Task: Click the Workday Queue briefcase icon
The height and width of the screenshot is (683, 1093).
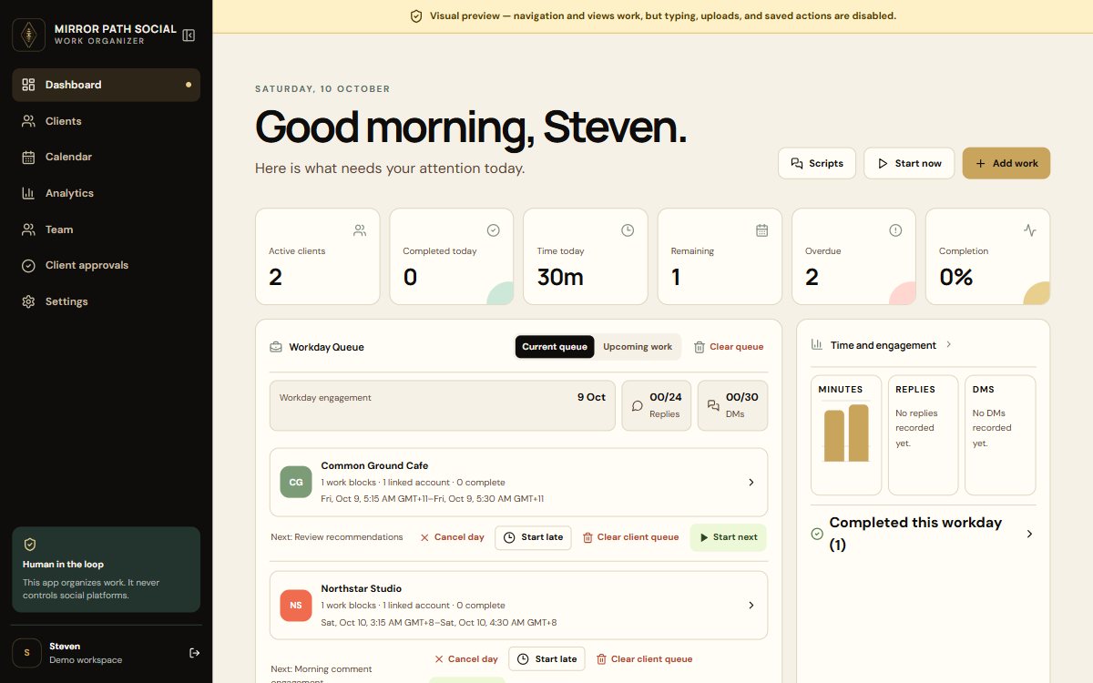Action: coord(275,347)
